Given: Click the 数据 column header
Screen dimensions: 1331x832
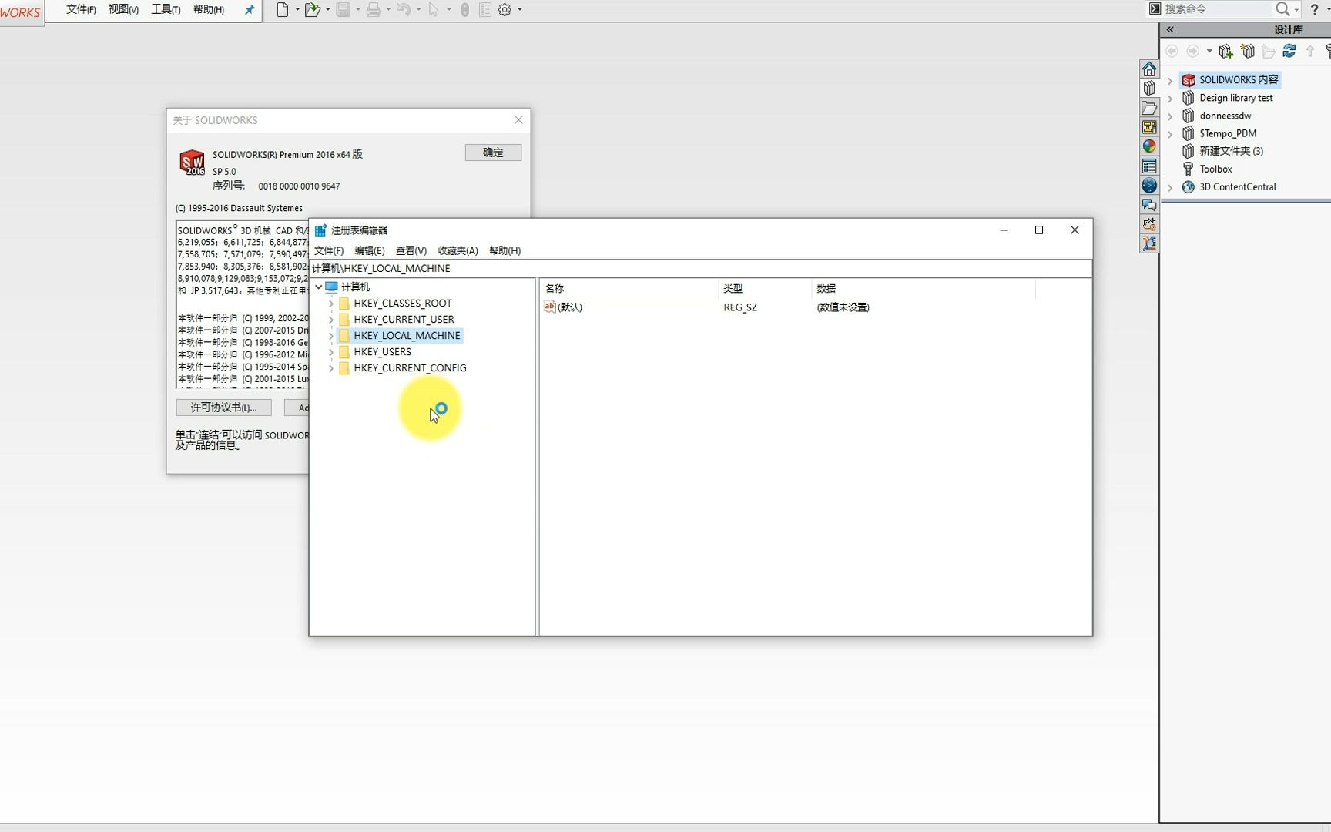Looking at the screenshot, I should 924,288.
